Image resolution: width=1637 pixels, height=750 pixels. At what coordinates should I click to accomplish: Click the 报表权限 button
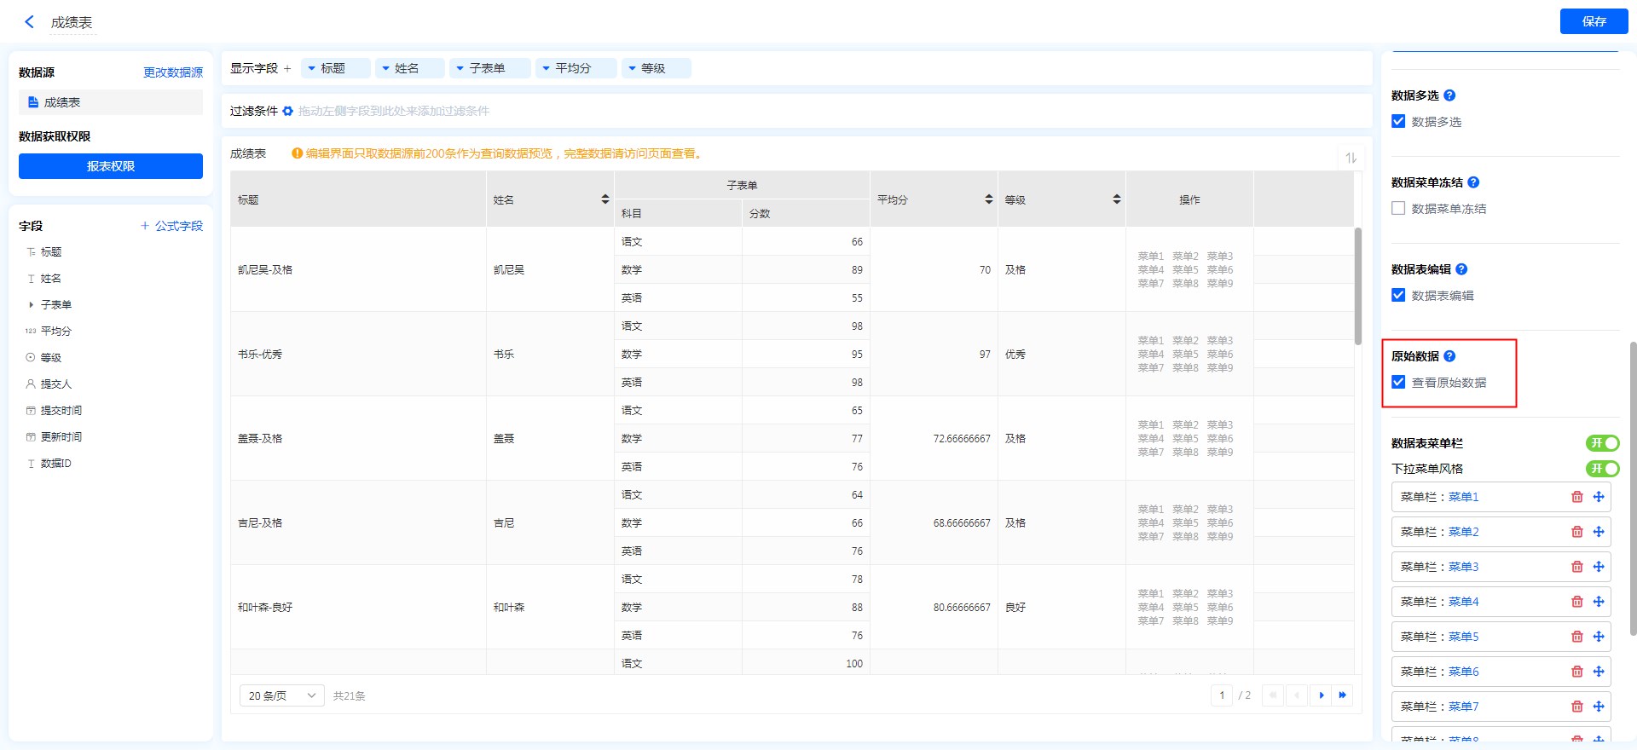pyautogui.click(x=111, y=166)
